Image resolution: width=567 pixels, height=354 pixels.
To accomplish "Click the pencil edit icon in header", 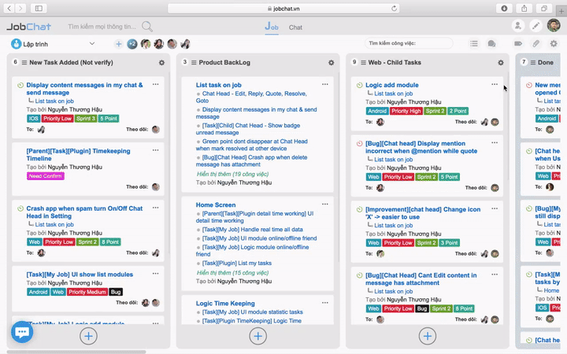I will (x=535, y=26).
